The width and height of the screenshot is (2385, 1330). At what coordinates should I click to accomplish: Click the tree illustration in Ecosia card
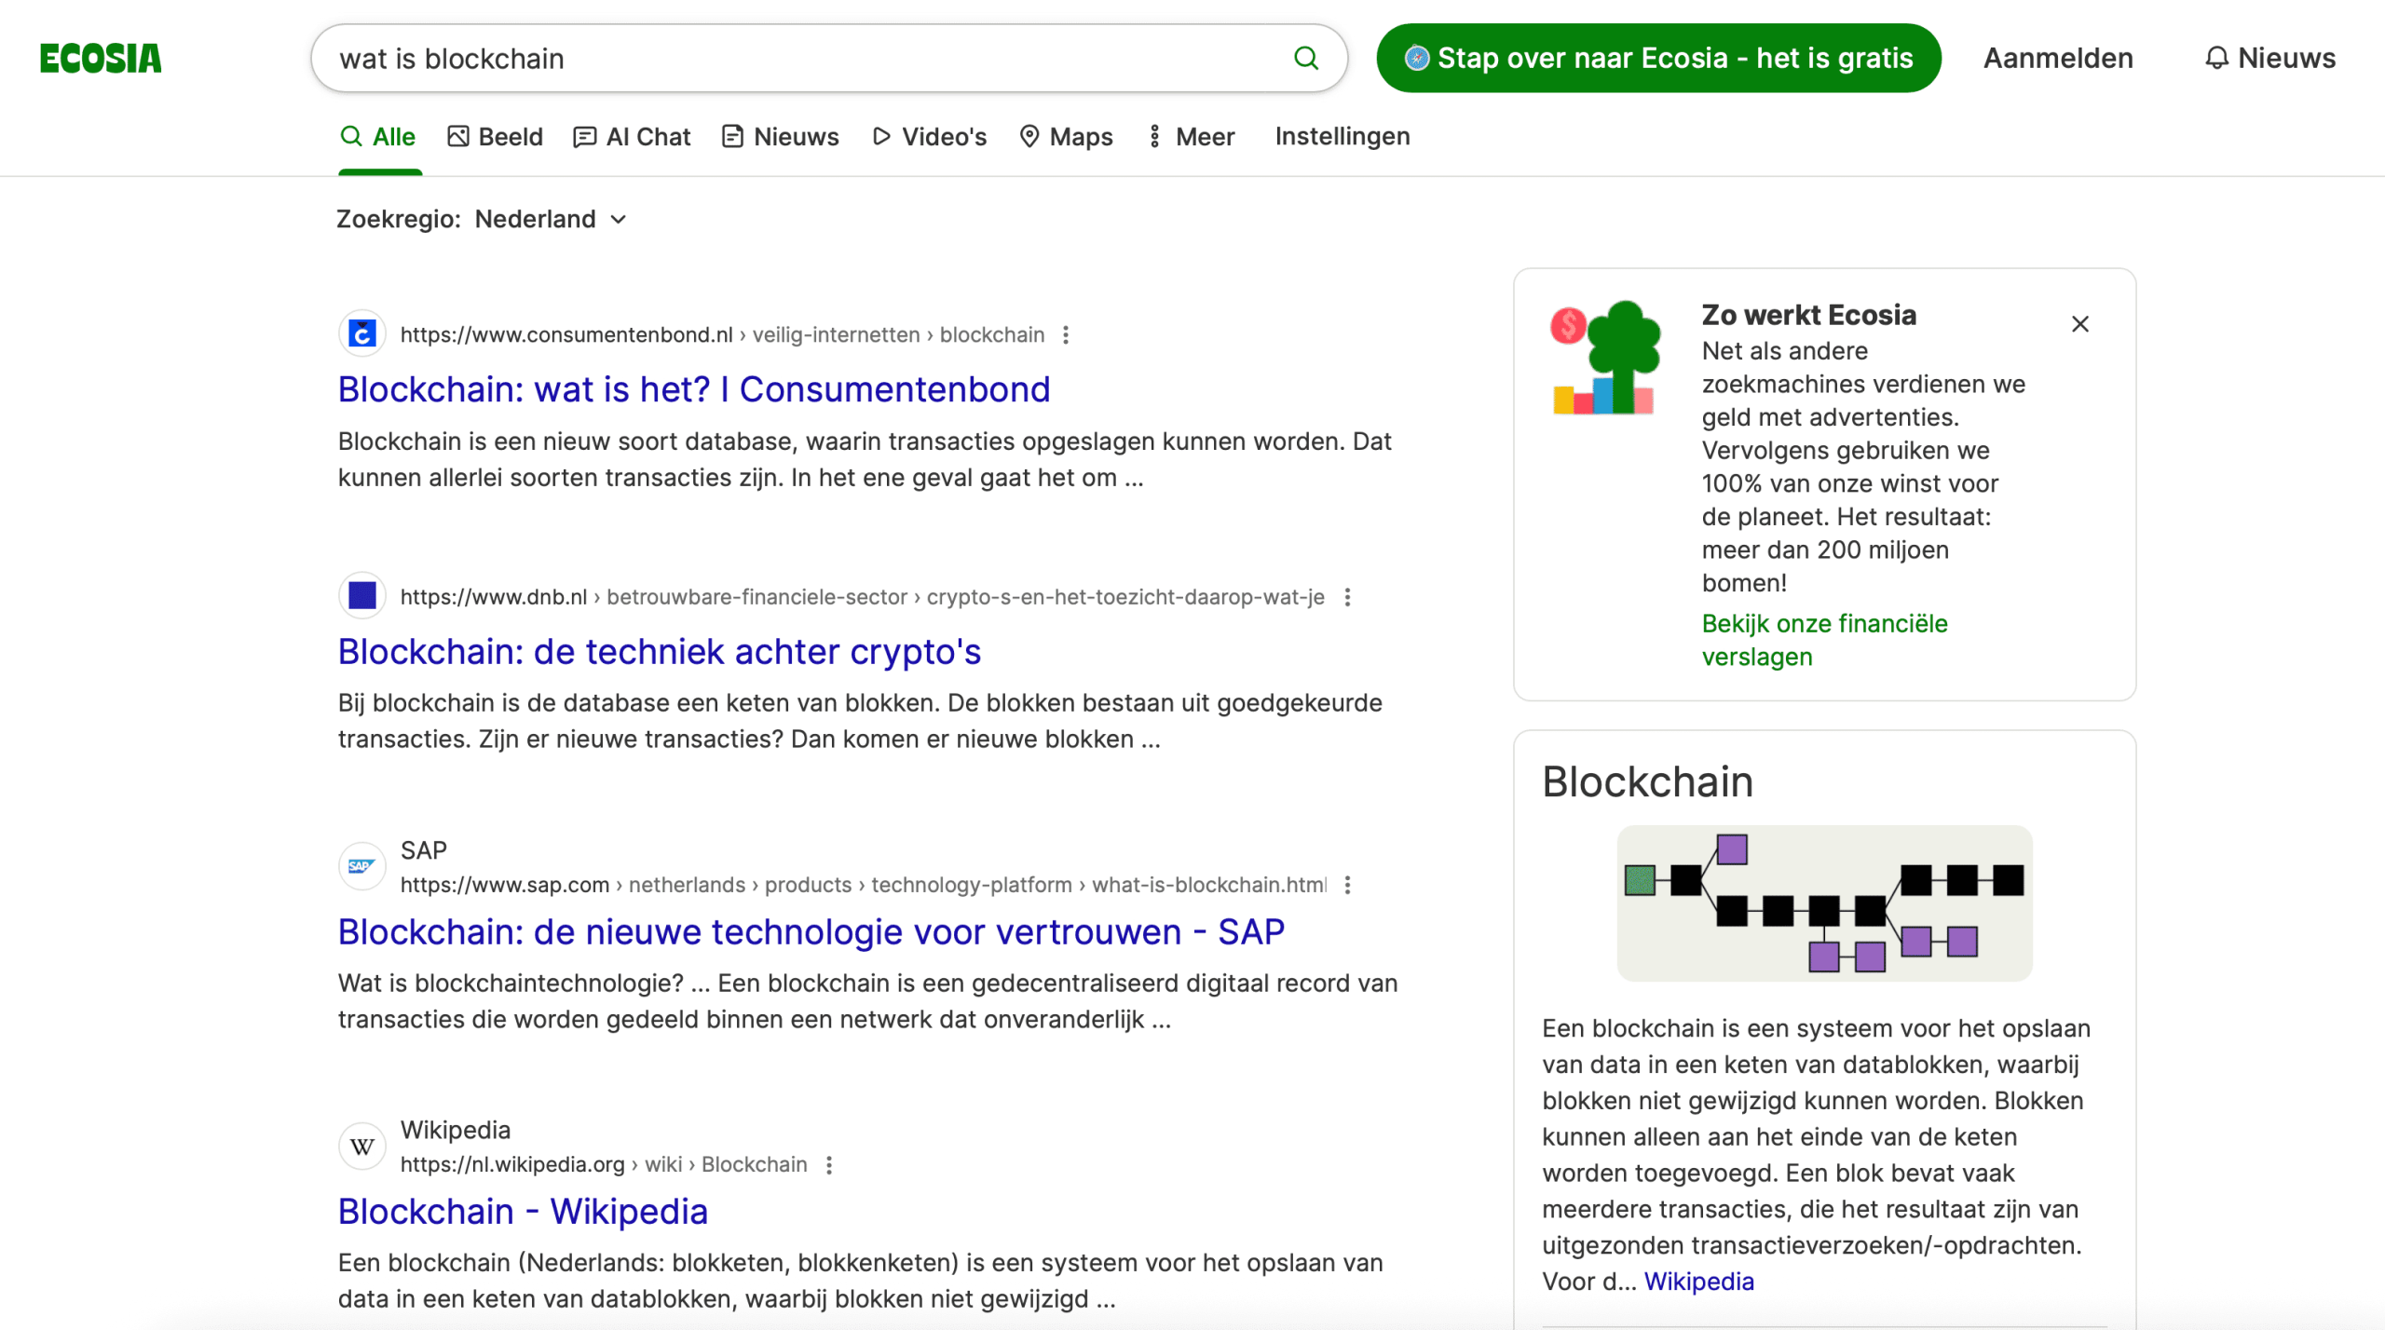(1605, 358)
